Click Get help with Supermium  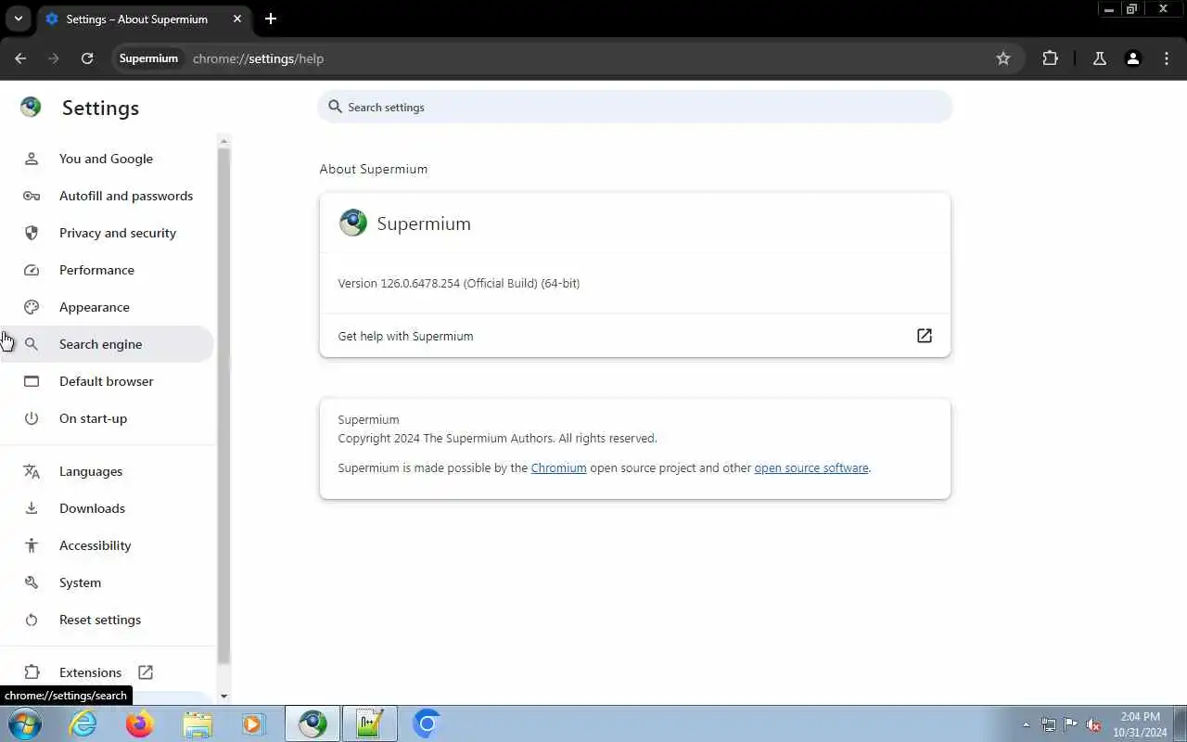point(635,336)
